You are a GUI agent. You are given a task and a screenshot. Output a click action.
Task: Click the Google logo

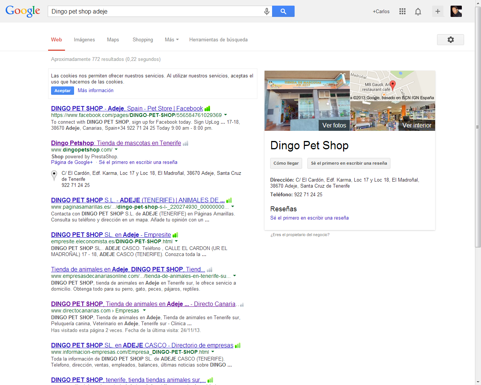tap(23, 11)
